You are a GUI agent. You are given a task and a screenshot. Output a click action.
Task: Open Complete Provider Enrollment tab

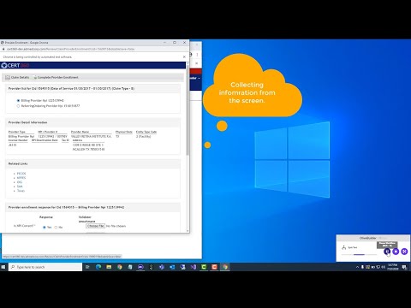(x=56, y=77)
